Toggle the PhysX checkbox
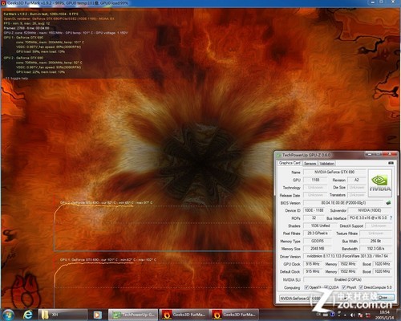This screenshot has height=321, width=401. 344,287
